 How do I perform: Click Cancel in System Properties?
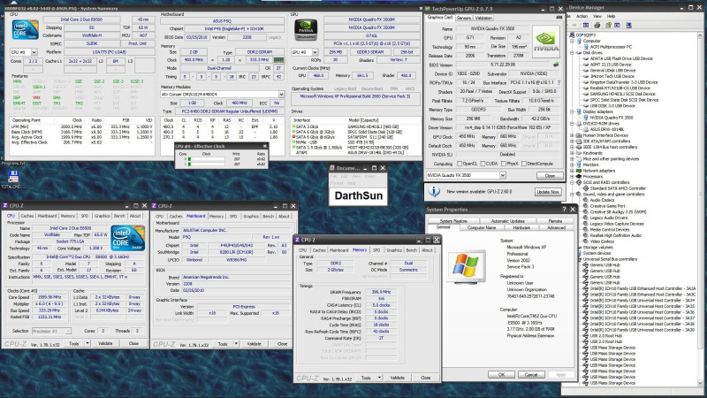click(x=531, y=374)
